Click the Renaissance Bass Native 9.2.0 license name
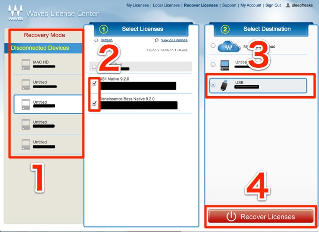 pyautogui.click(x=127, y=99)
